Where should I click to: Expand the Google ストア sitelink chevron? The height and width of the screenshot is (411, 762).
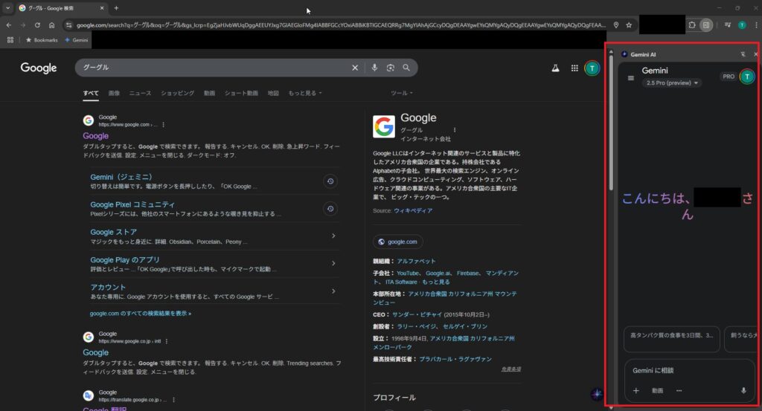(x=333, y=236)
